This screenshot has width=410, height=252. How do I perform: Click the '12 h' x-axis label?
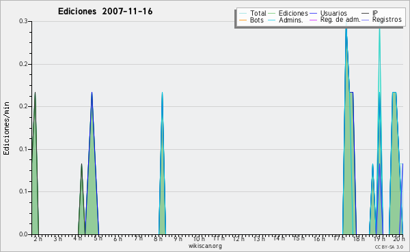pyautogui.click(x=238, y=238)
